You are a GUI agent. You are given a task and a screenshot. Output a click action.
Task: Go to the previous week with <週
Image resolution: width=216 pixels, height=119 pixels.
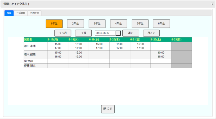click(83, 33)
